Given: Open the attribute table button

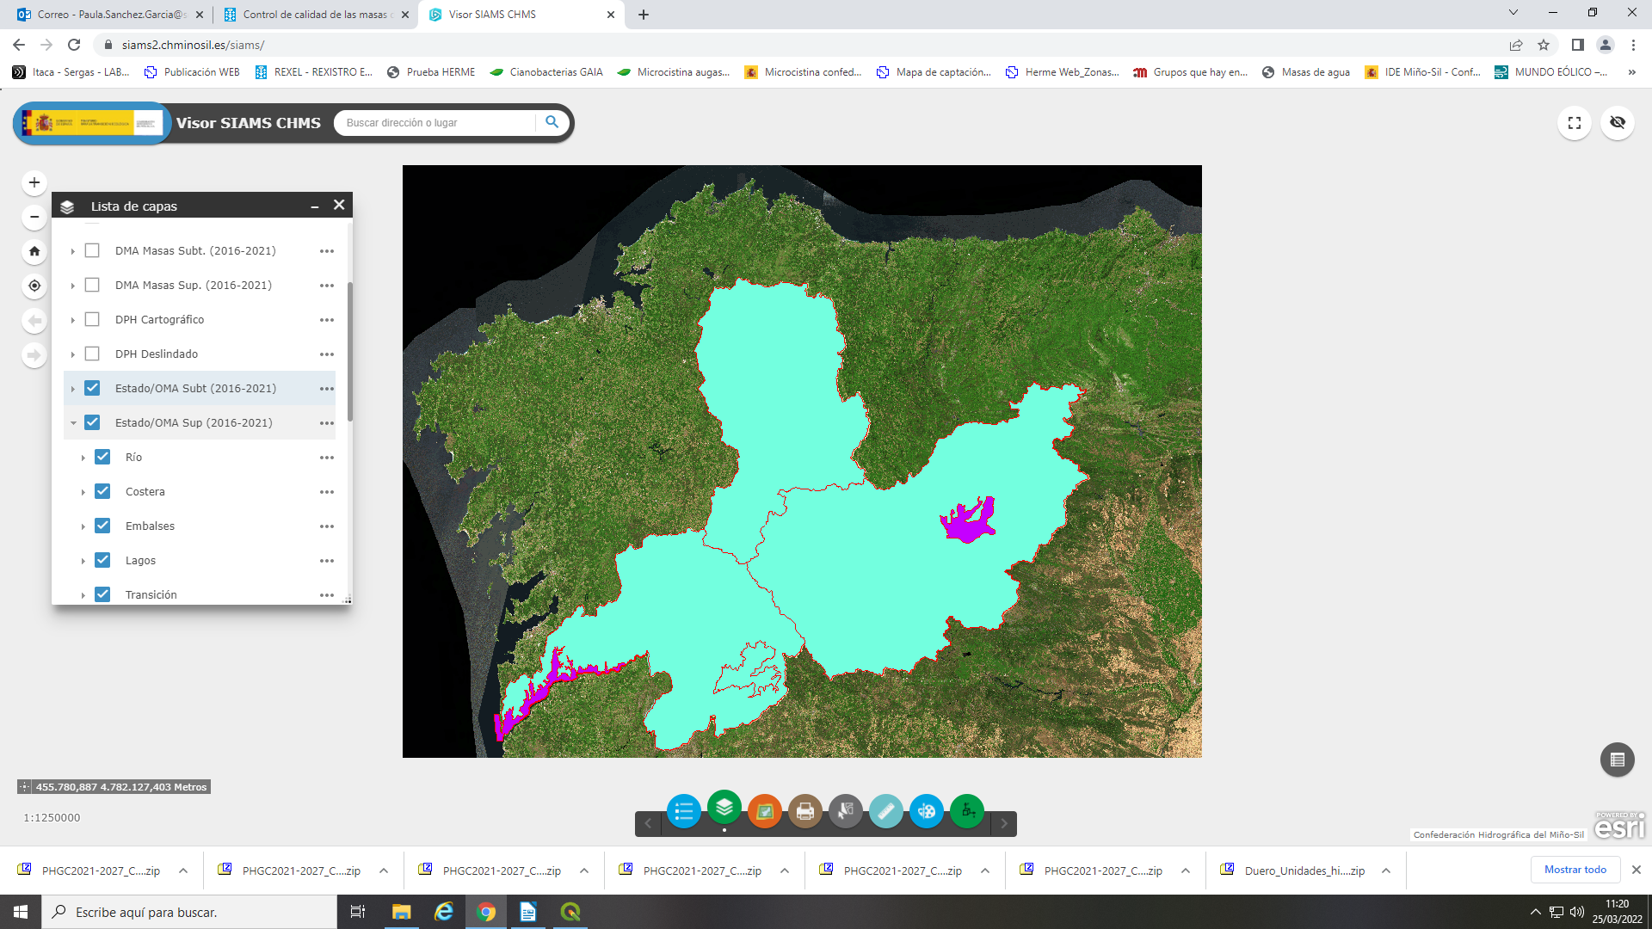Looking at the screenshot, I should coord(1617,760).
